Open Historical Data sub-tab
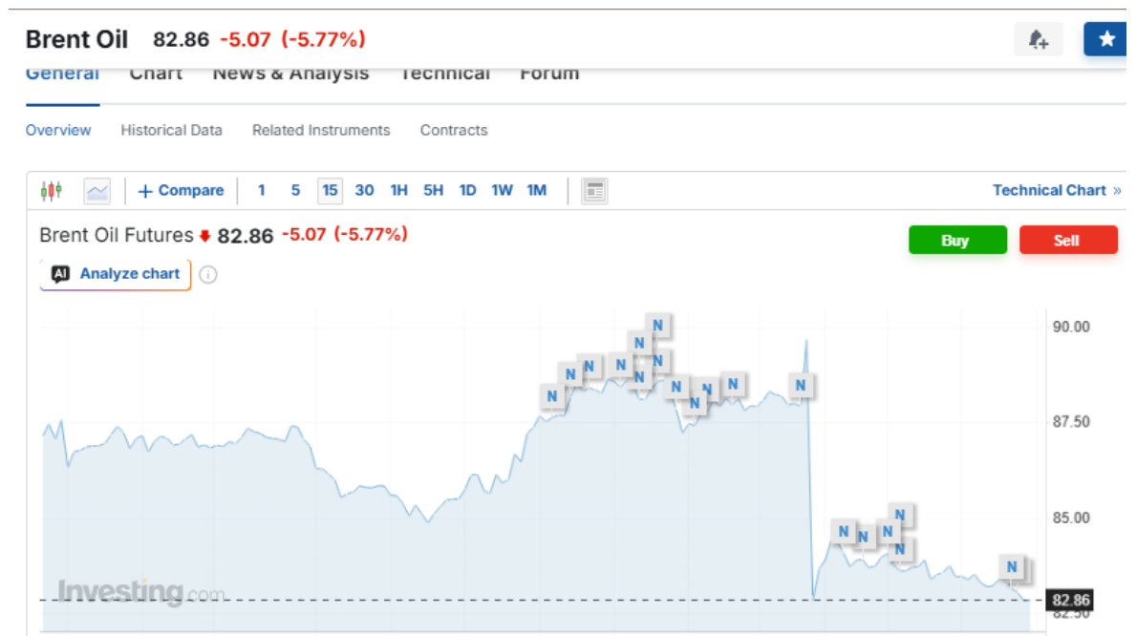Screen dimensions: 1136x636 tap(171, 131)
